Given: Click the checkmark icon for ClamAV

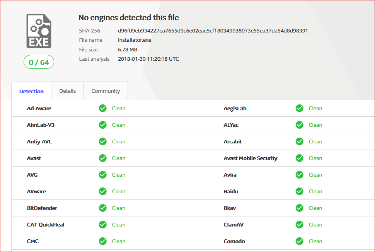Looking at the screenshot, I should click(x=299, y=225).
